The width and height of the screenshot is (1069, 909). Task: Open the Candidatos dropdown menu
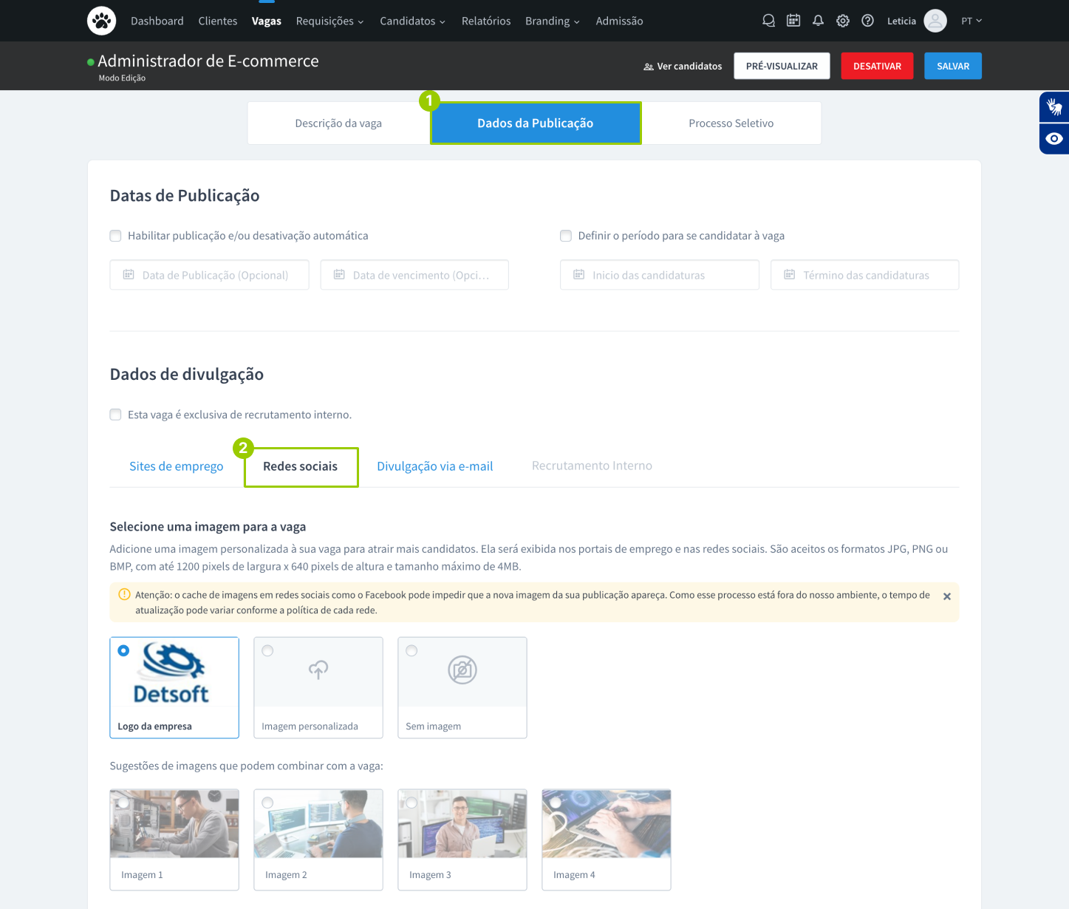(x=412, y=21)
